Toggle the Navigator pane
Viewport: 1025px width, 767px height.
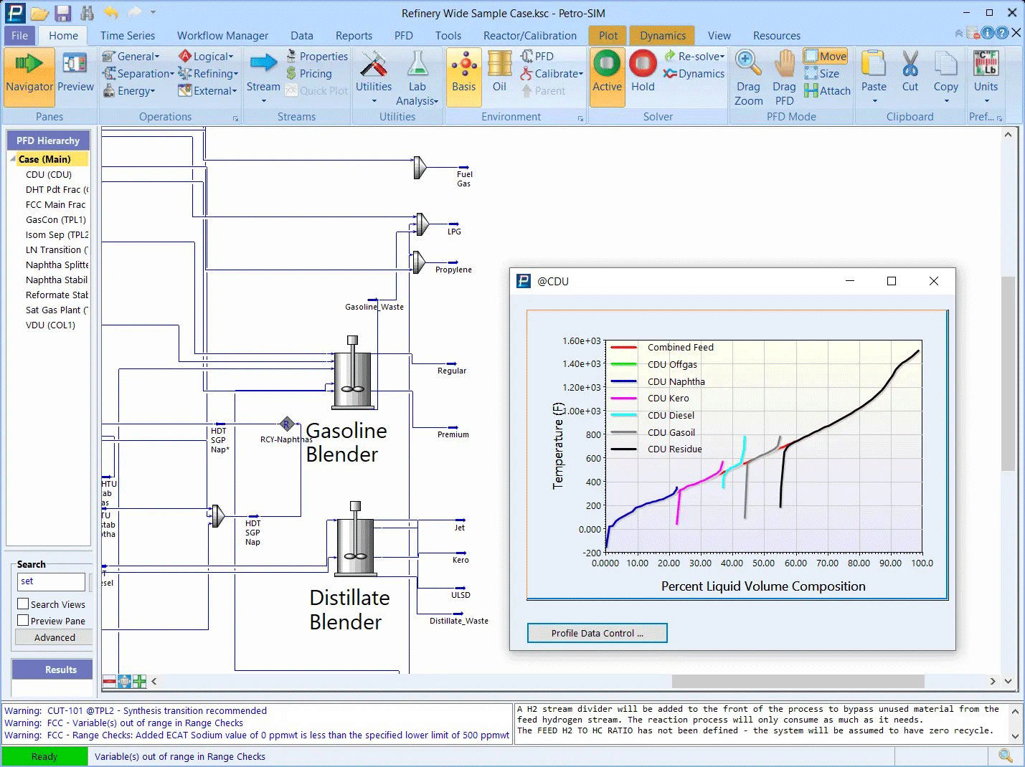29,77
